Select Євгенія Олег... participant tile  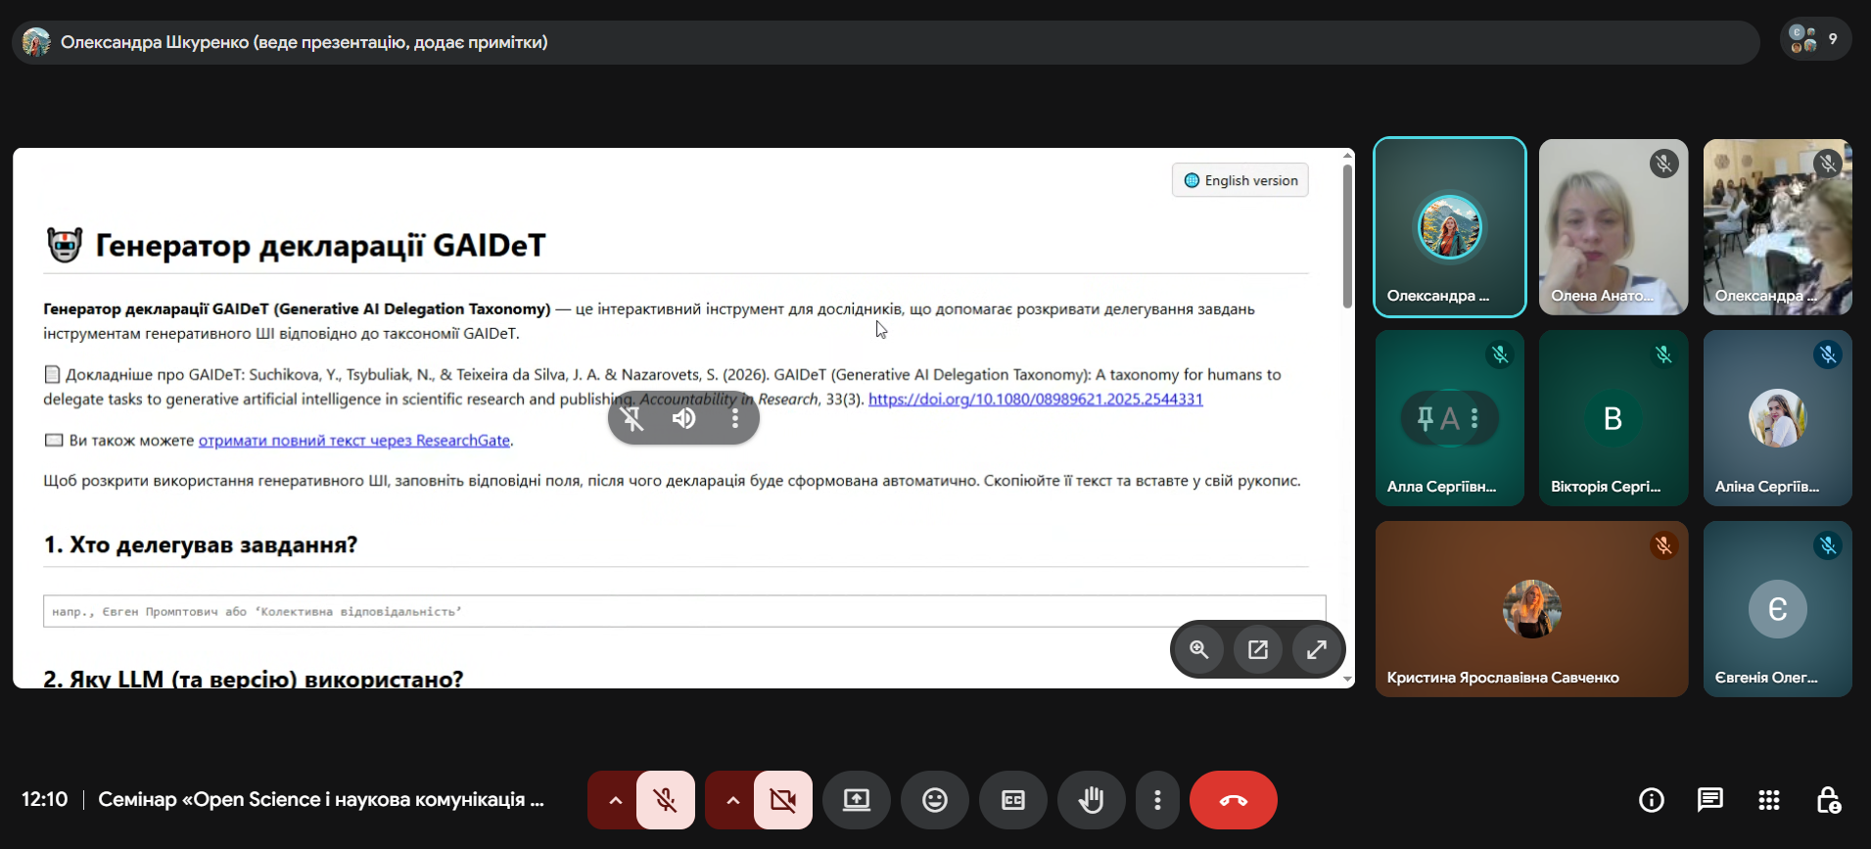1778,609
